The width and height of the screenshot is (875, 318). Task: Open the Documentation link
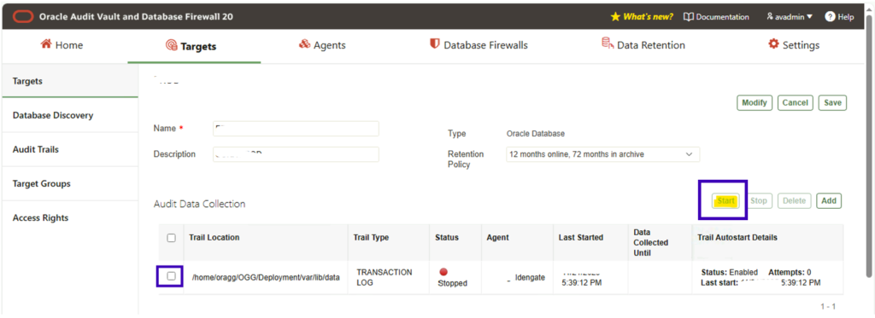tap(723, 17)
